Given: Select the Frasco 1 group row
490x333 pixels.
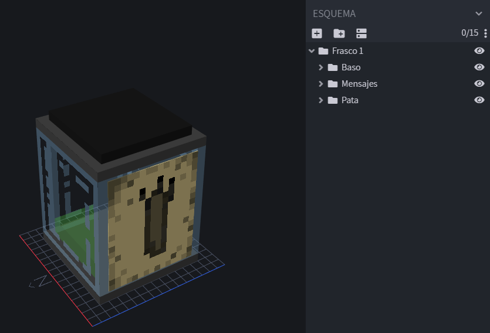Looking at the screenshot, I should (398, 51).
